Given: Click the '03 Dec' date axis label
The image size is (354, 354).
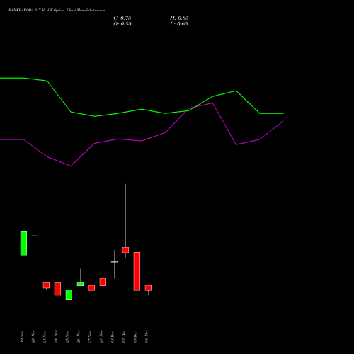Looking at the screenshot, I should pyautogui.click(x=135, y=336).
